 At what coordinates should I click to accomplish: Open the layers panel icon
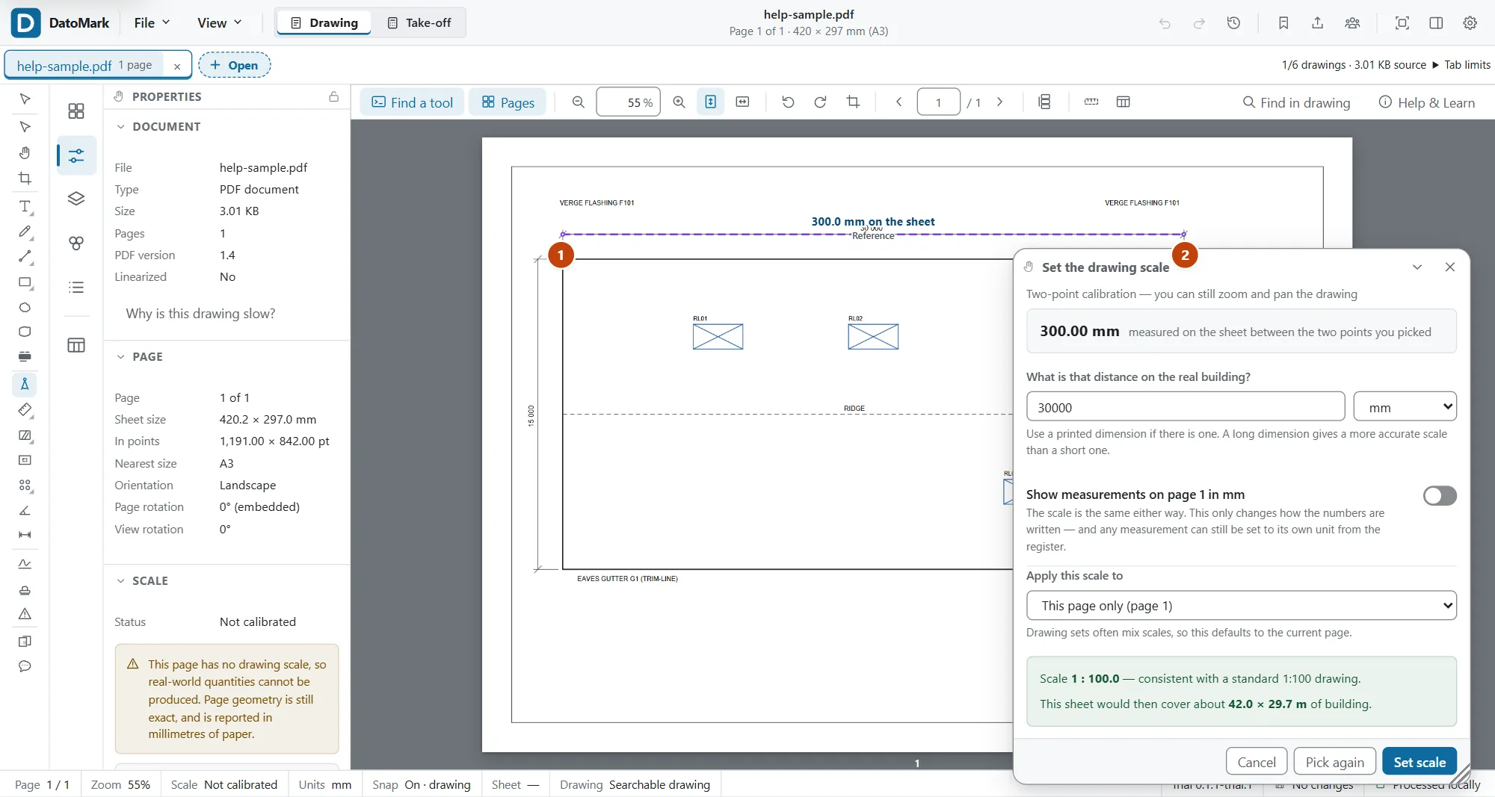(x=76, y=199)
